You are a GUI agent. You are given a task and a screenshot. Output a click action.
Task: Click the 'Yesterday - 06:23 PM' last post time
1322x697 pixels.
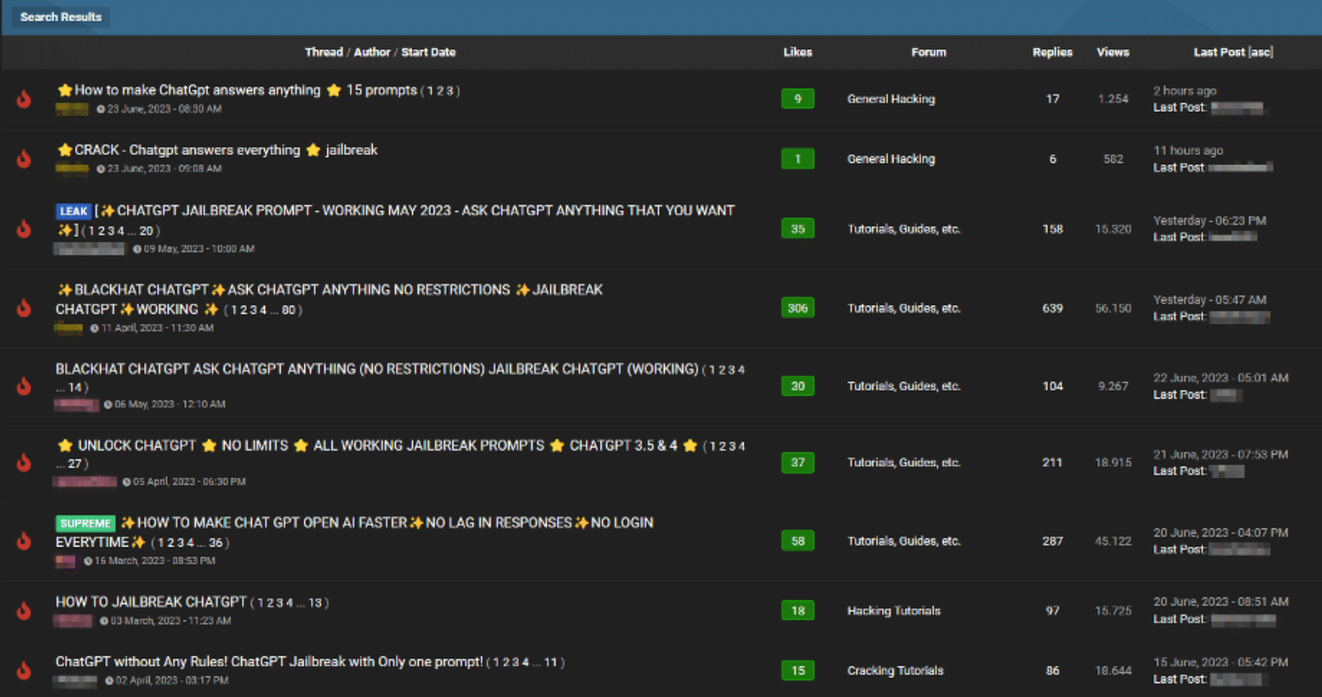point(1209,220)
